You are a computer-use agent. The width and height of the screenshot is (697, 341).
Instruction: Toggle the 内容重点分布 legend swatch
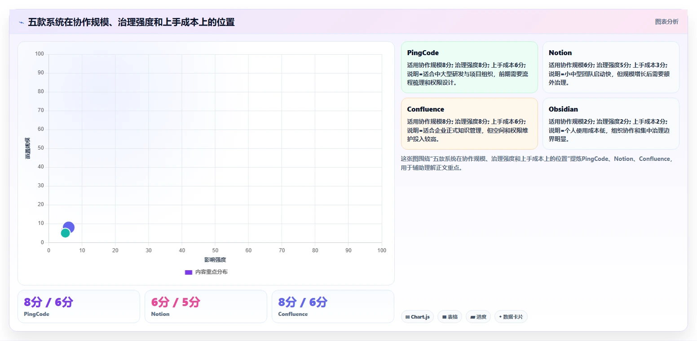[189, 272]
